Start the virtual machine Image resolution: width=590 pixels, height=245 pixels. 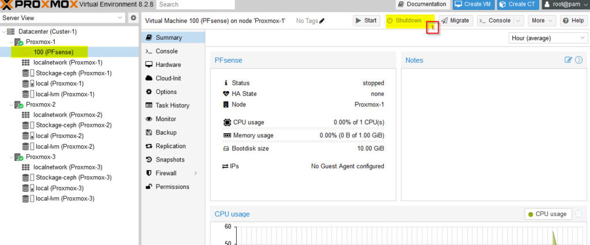click(366, 21)
